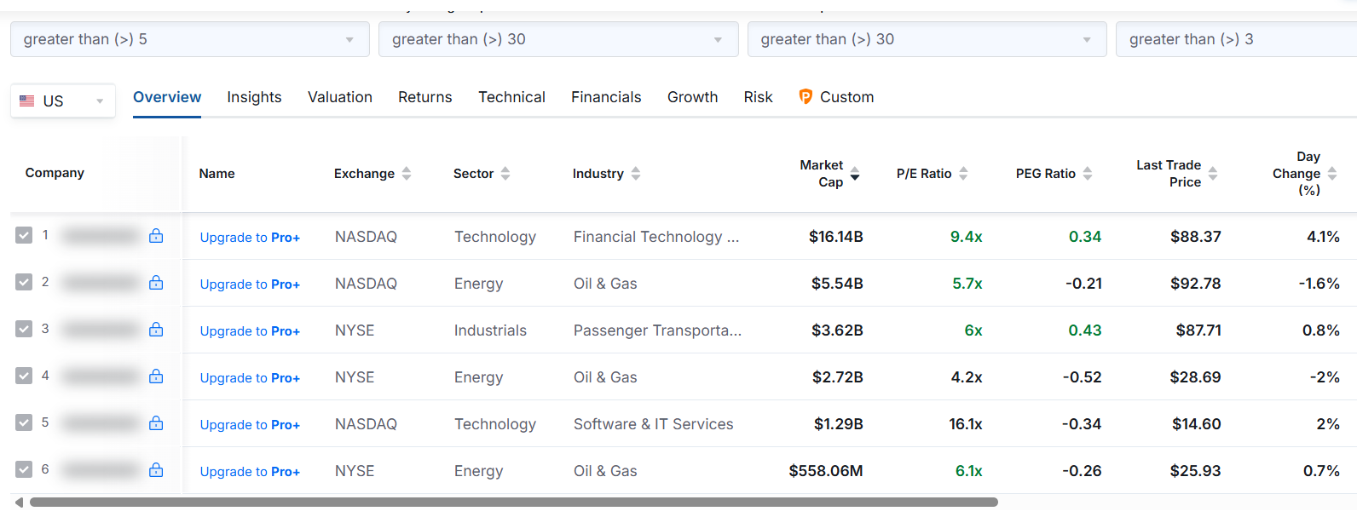Uncheck the checkbox for row 5
1357x517 pixels.
(24, 422)
